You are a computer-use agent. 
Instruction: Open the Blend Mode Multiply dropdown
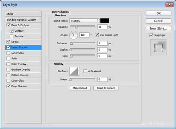(84, 21)
